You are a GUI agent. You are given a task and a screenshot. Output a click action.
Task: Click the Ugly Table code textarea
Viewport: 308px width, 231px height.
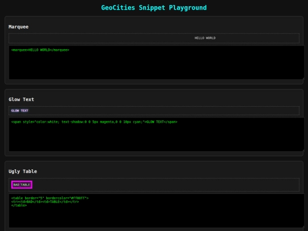[x=156, y=211]
